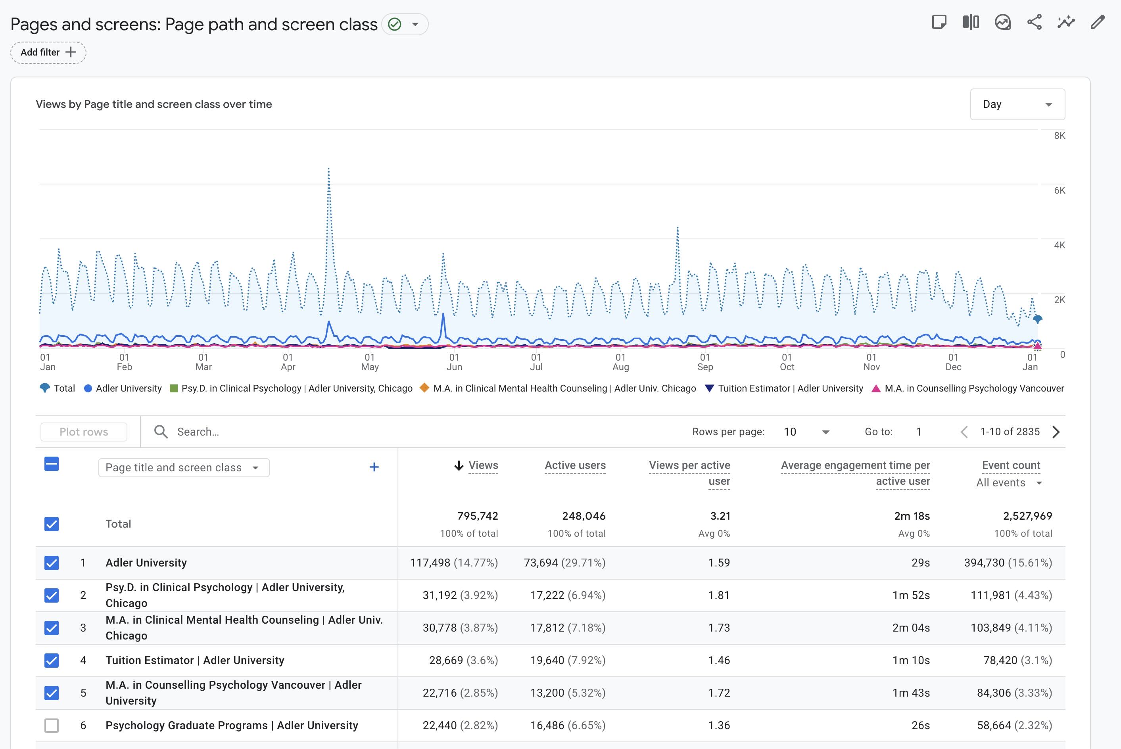Uncheck the Tuition Estimator row checkbox
The image size is (1121, 749).
[52, 660]
